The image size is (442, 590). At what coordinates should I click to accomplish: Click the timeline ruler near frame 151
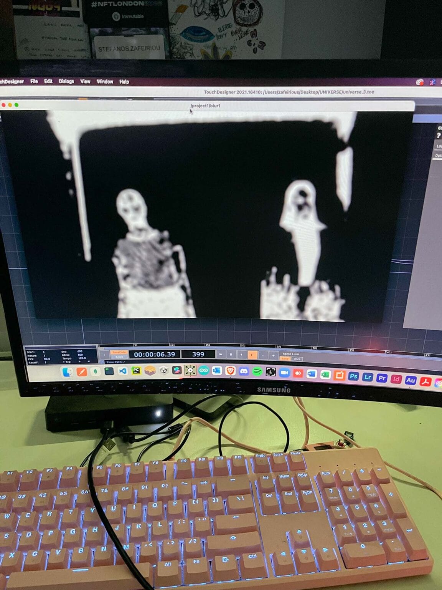click(x=207, y=345)
